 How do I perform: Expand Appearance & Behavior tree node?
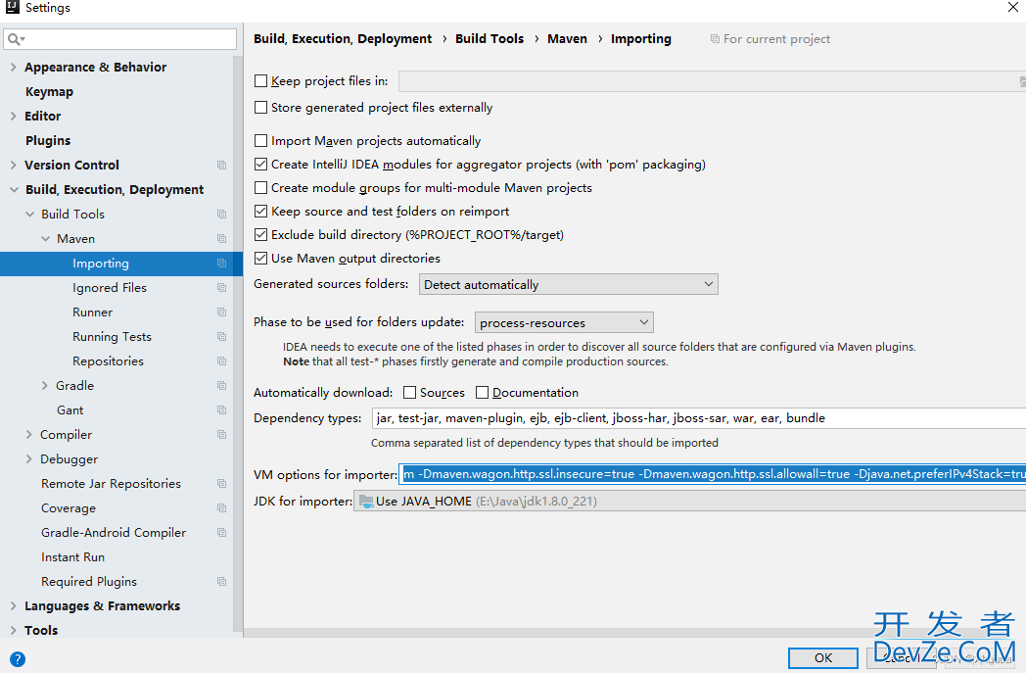click(x=13, y=67)
